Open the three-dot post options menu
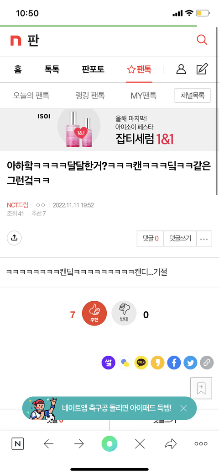Image resolution: width=219 pixels, height=475 pixels. point(204,239)
